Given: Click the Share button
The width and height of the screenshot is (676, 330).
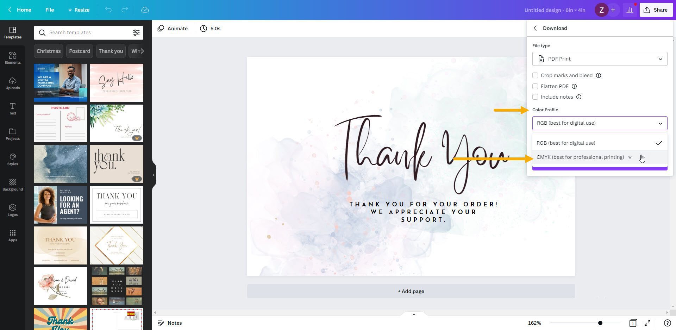Looking at the screenshot, I should (x=656, y=10).
